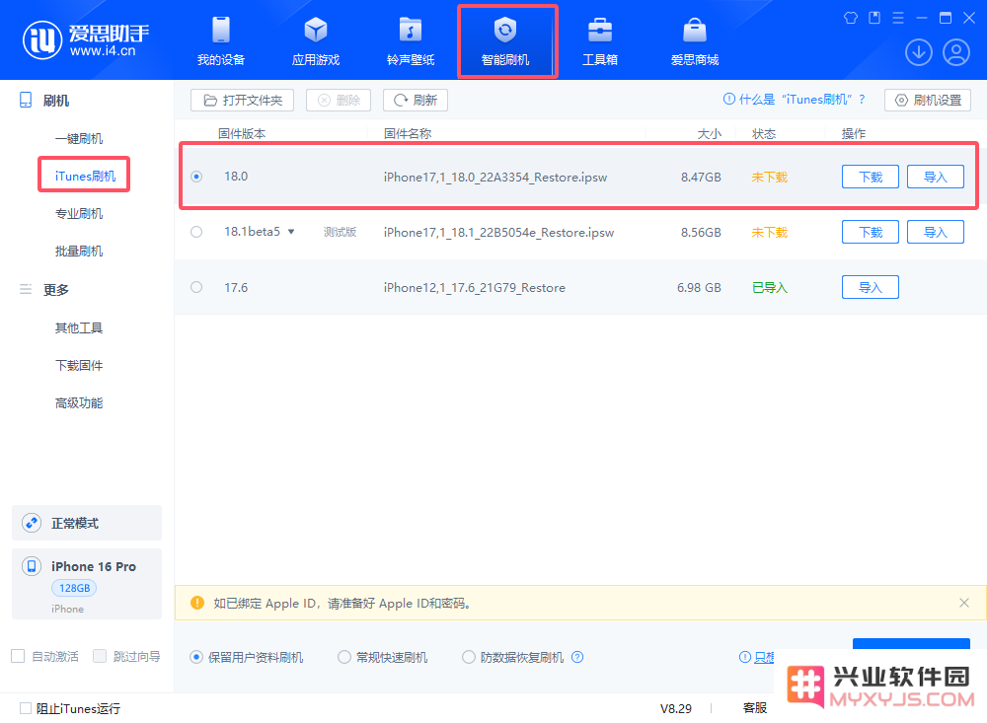The image size is (987, 723).
Task: Click the 删除 button
Action: pyautogui.click(x=339, y=100)
